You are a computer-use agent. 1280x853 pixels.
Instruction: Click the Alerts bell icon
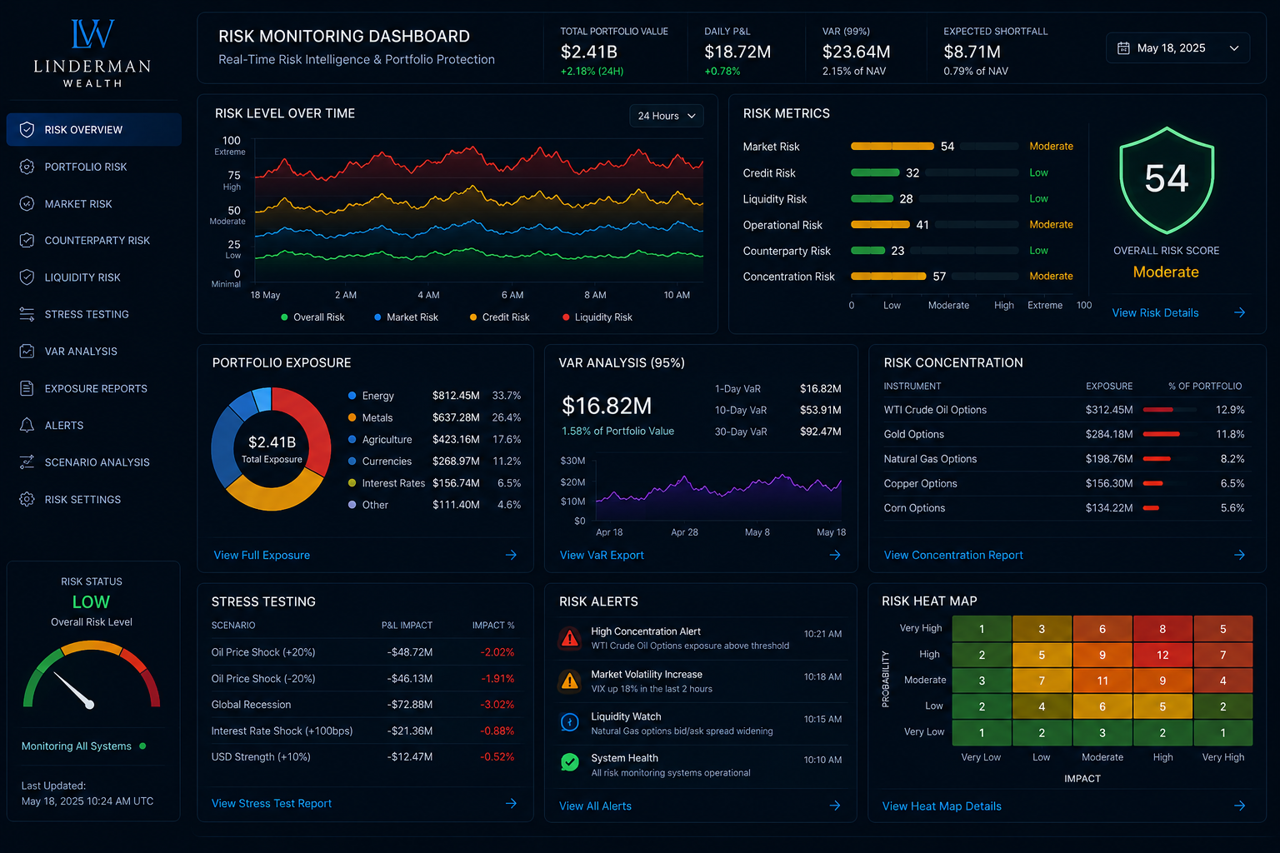(27, 425)
